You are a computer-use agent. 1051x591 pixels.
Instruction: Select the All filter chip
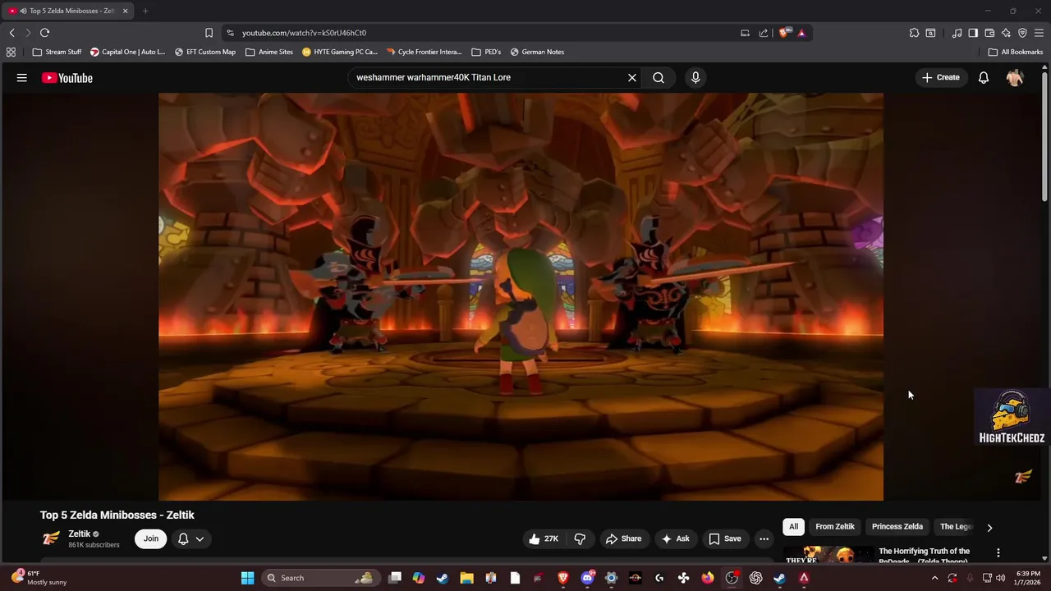coord(793,527)
